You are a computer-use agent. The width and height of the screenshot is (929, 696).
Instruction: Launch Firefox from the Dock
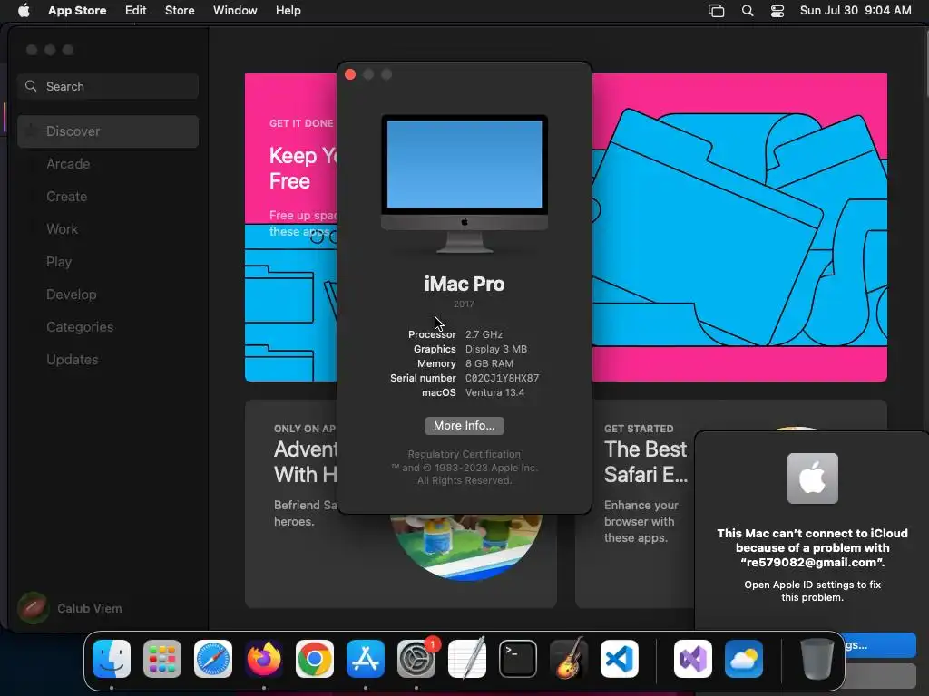point(264,659)
